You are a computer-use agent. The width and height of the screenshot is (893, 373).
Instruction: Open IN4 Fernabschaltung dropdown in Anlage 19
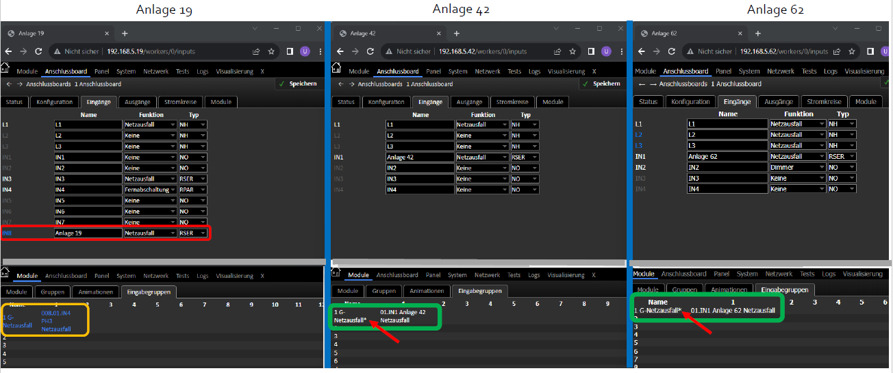(150, 190)
